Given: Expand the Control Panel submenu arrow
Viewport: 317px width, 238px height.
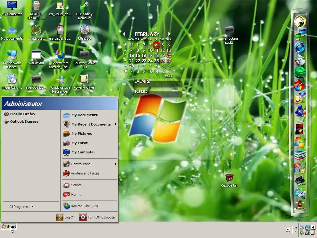Looking at the screenshot, I should 116,164.
